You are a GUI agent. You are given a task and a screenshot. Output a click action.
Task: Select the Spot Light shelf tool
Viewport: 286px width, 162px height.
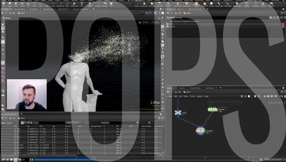click(x=152, y=4)
